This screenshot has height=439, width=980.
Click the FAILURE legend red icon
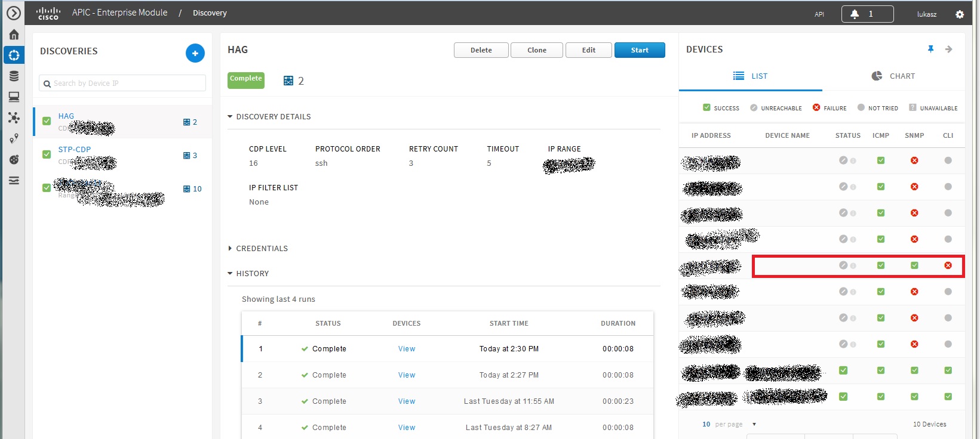(x=816, y=107)
